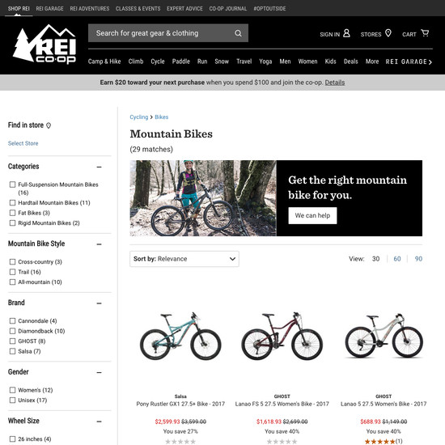Screen dimensions: 445x445
Task: Collapse the Categories filter section
Action: point(99,167)
